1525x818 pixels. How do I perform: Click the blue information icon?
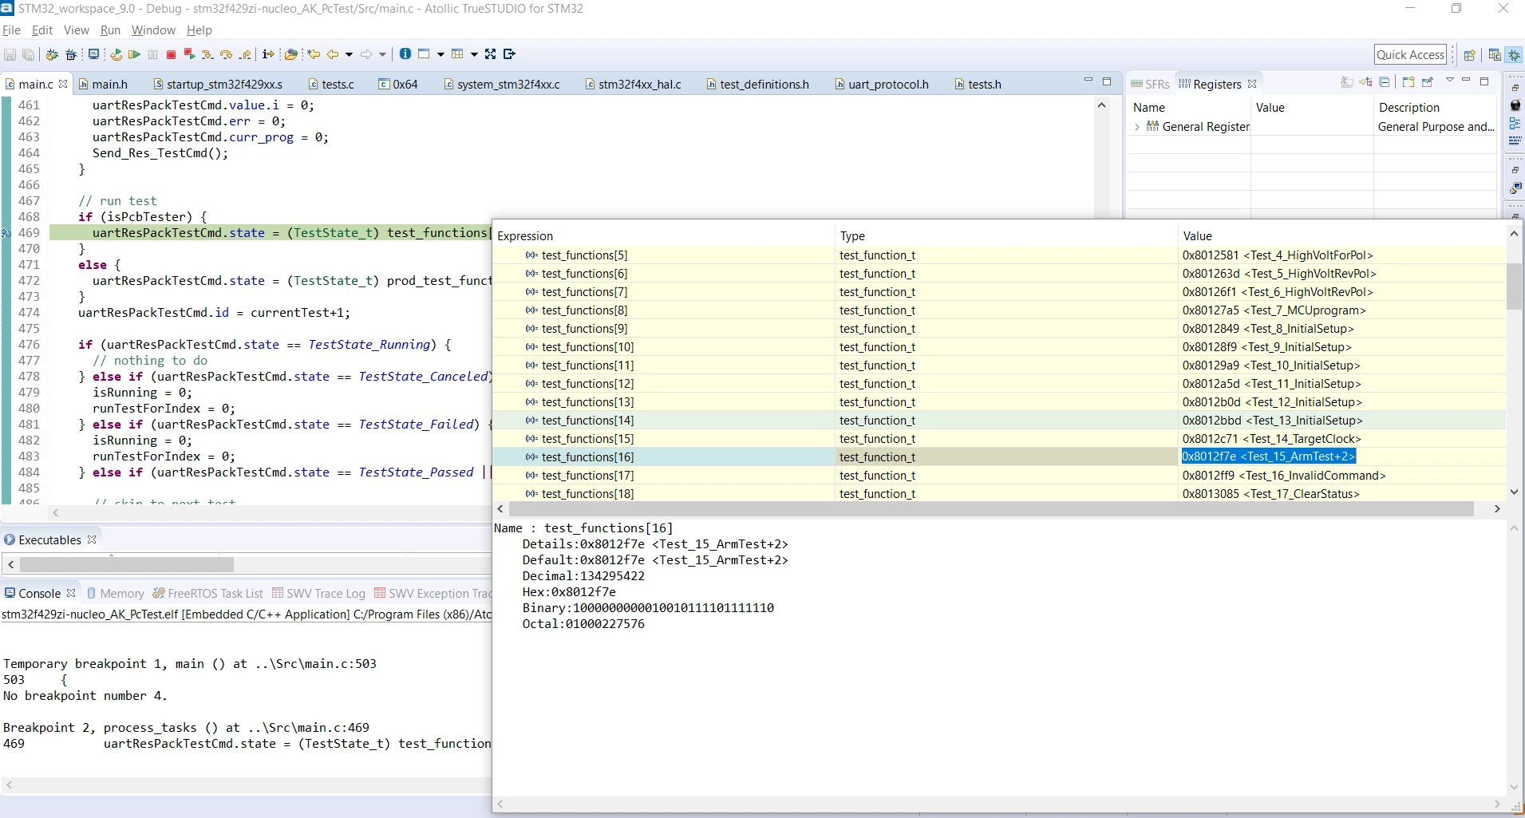tap(405, 53)
